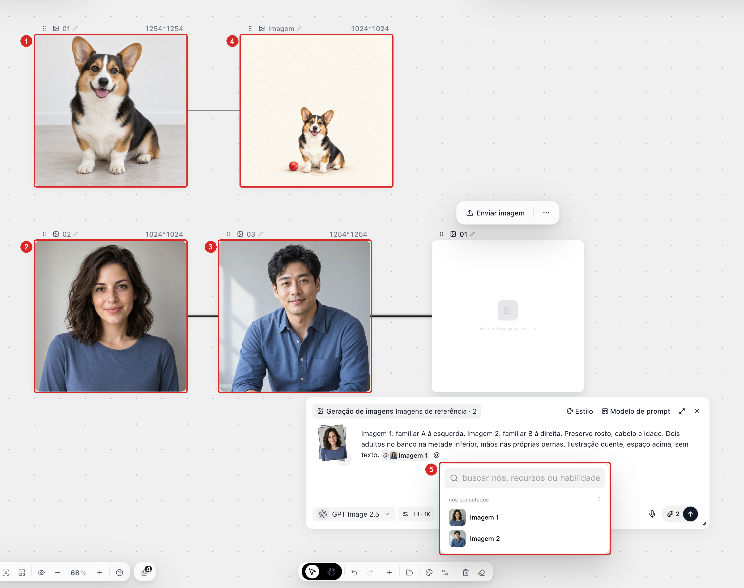744x588 pixels.
Task: Open the GPT Image 2.5 model dropdown
Action: 354,514
